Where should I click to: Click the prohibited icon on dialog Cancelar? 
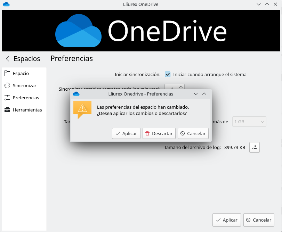click(x=183, y=133)
